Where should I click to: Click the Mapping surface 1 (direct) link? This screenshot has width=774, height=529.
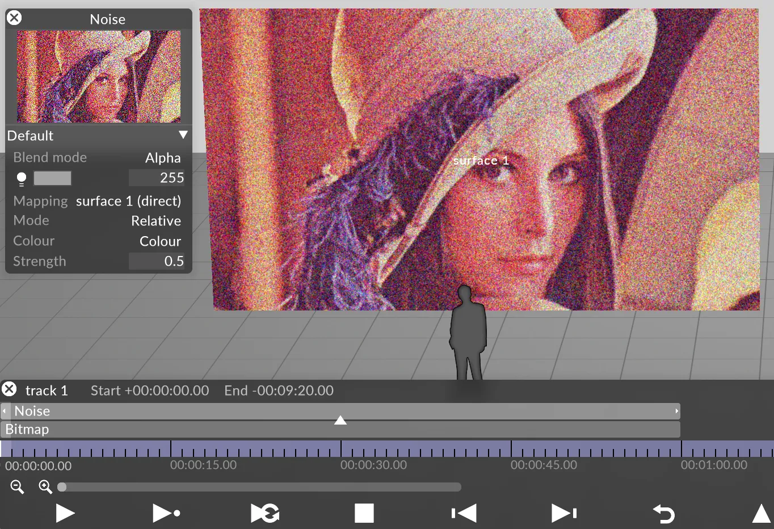128,201
